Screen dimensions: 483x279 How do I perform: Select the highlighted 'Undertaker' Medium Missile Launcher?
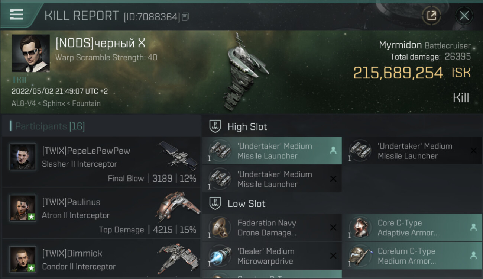coord(272,151)
